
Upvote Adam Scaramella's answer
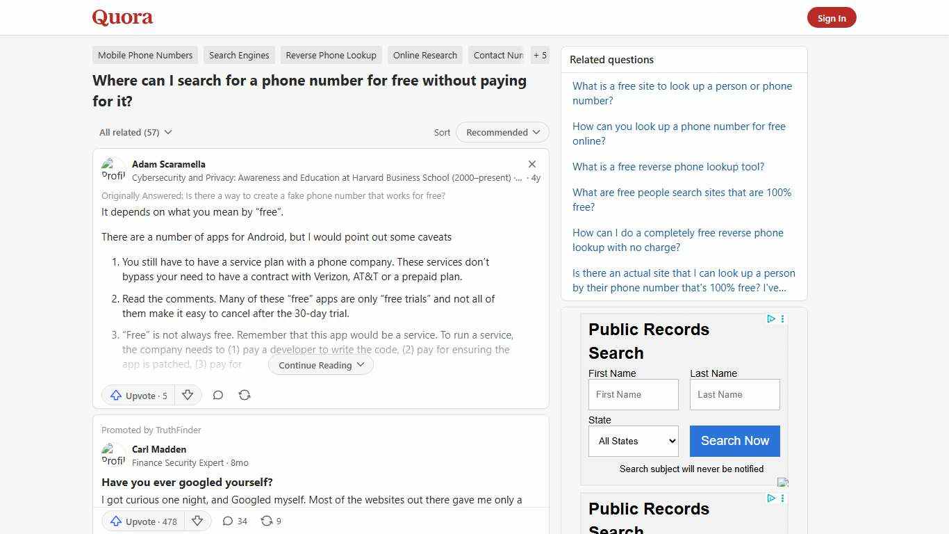pos(138,395)
